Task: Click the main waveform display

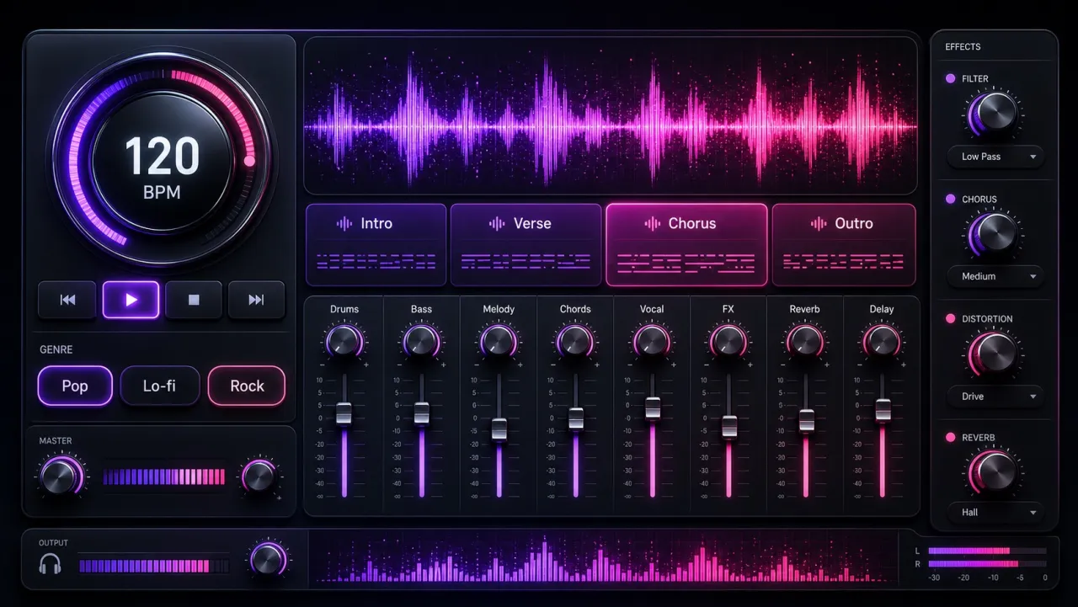Action: click(611, 115)
